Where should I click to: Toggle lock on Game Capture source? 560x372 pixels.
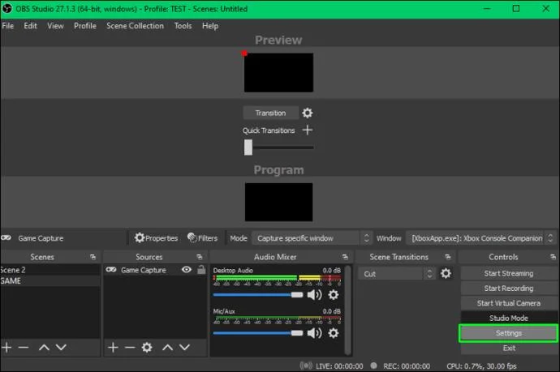tap(201, 270)
